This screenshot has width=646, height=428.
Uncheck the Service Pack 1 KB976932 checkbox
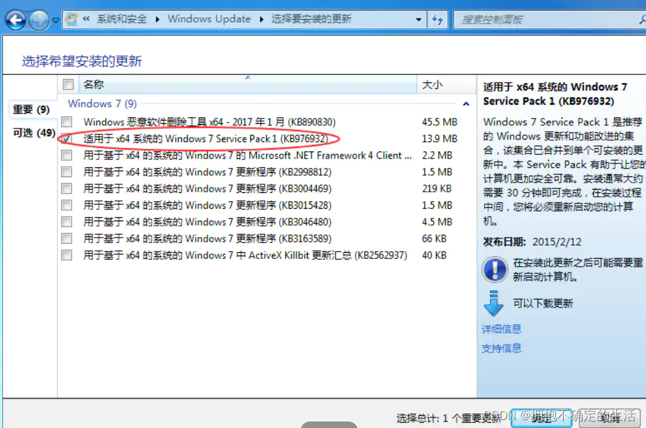pos(67,138)
